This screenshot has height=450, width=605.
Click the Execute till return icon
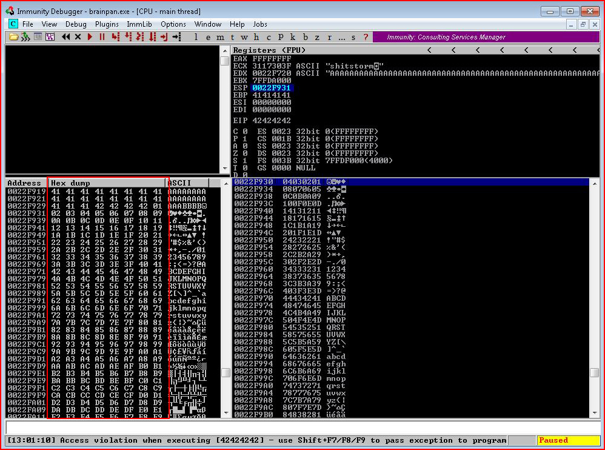pos(164,37)
